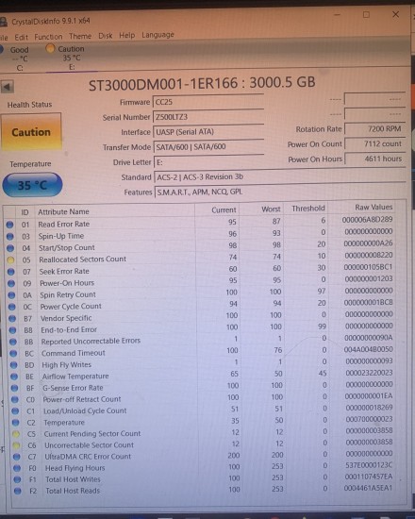
Task: Click the Interface field UASP (Serial ATA)
Action: tap(208, 132)
